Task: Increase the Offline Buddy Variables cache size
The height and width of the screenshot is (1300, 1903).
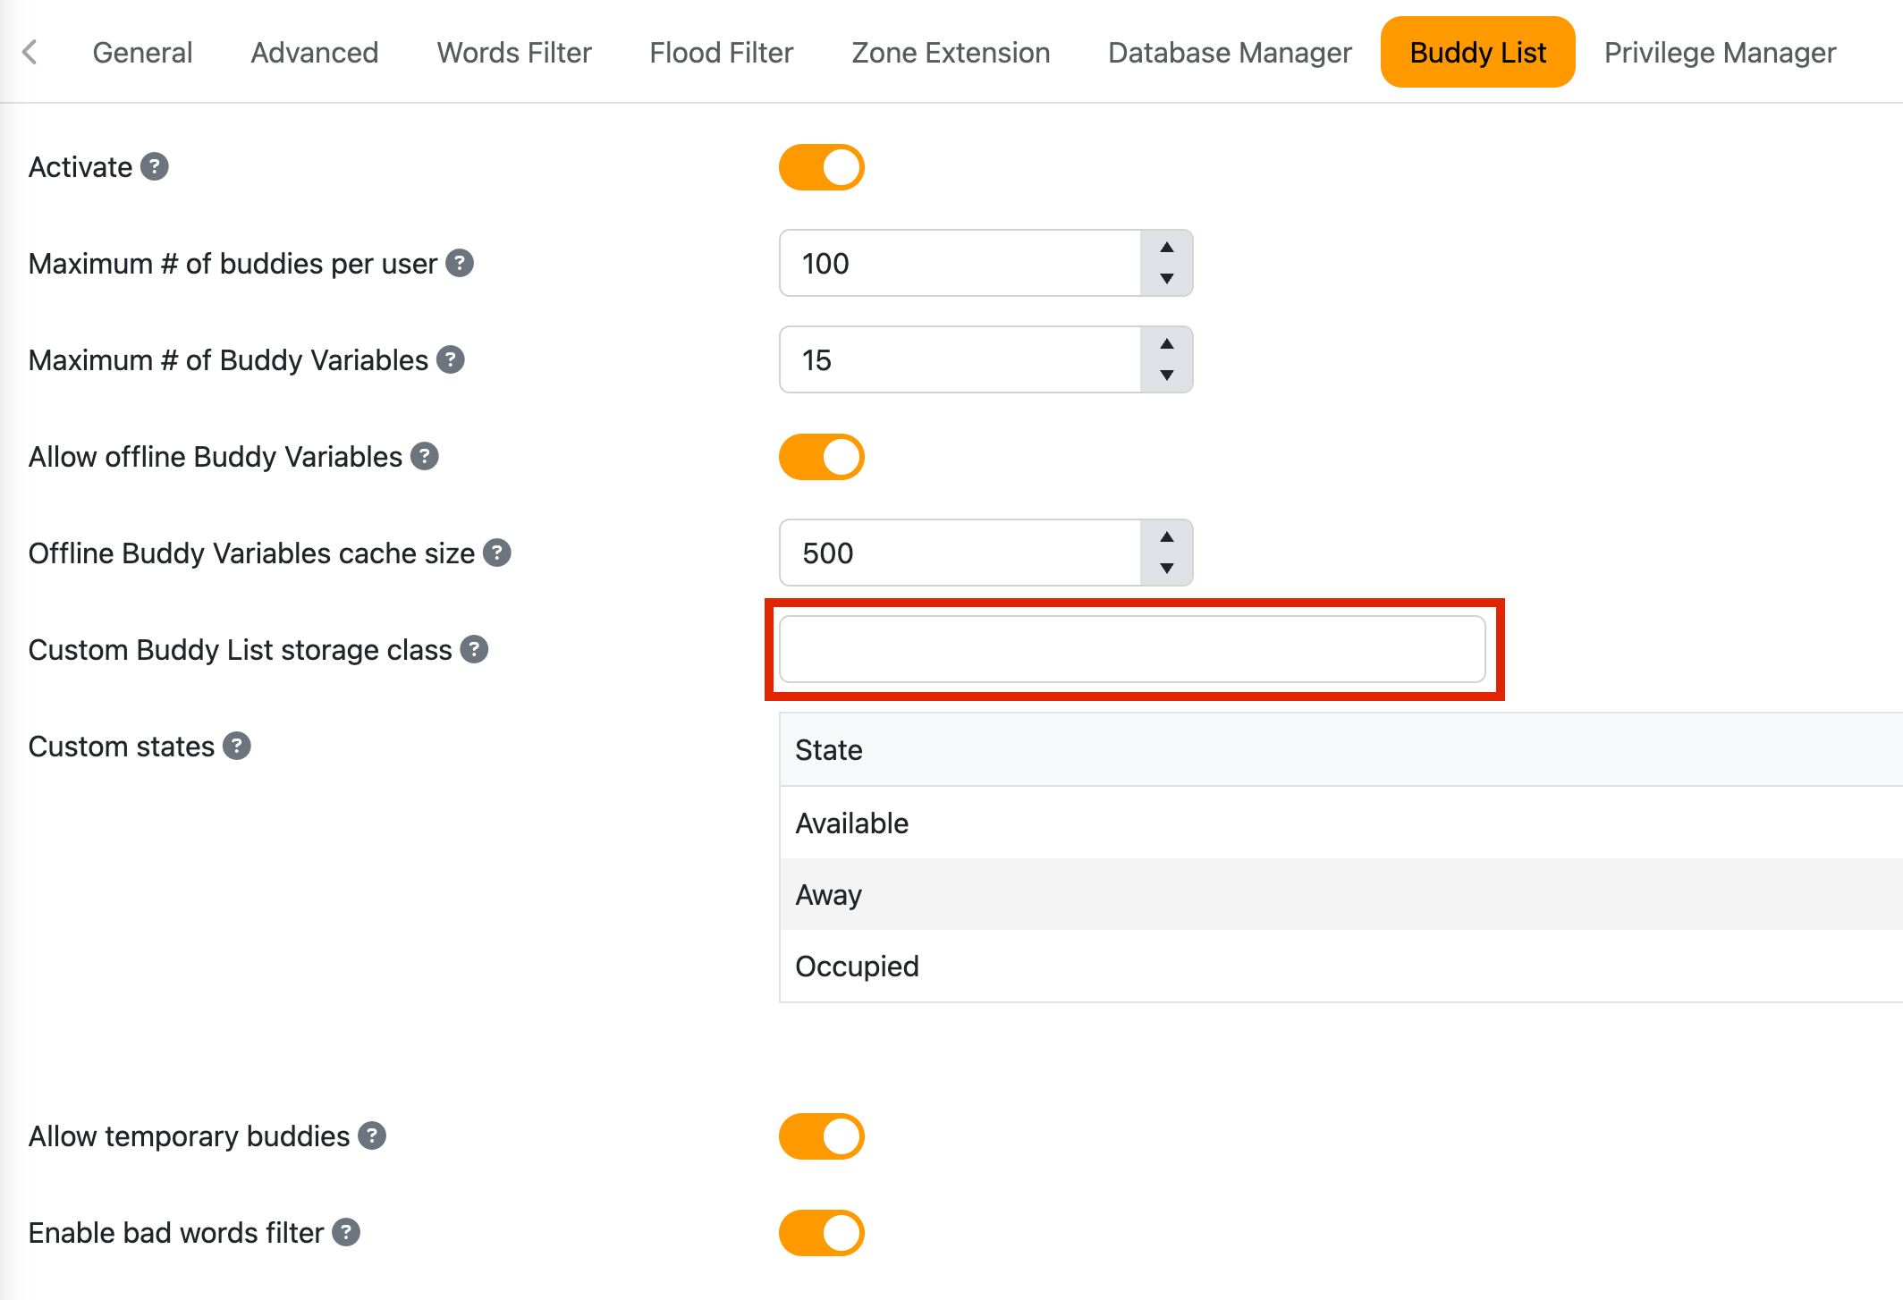Action: pos(1167,538)
